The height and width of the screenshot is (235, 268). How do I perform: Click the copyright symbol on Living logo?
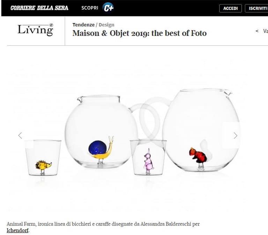coord(51,25)
